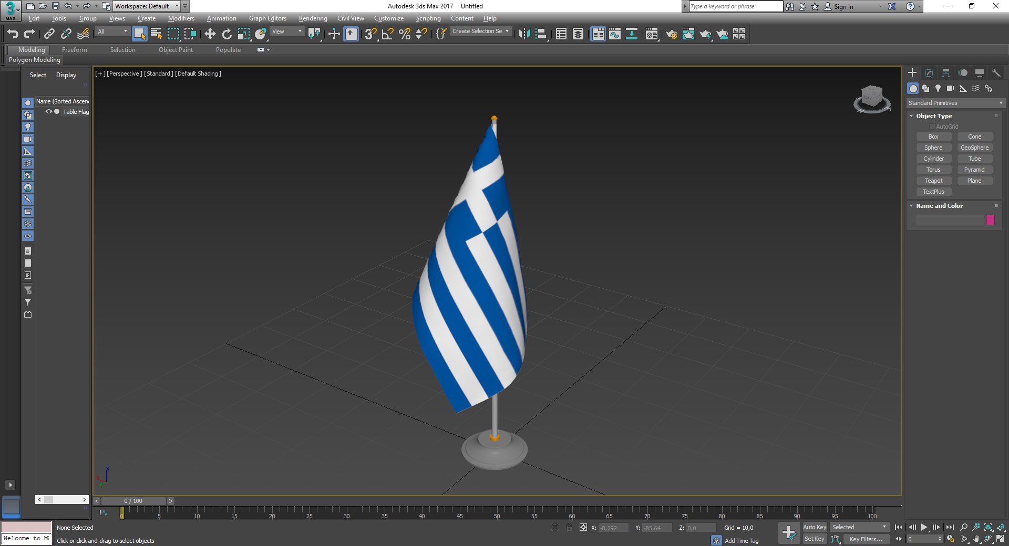1009x546 pixels.
Task: Click the GeoSphere primitive button
Action: pyautogui.click(x=974, y=148)
